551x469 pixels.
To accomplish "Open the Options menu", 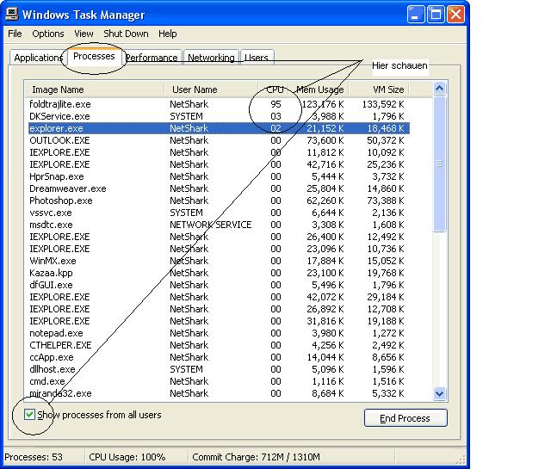I will click(48, 34).
